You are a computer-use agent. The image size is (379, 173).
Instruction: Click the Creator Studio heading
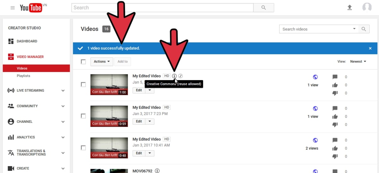point(24,28)
